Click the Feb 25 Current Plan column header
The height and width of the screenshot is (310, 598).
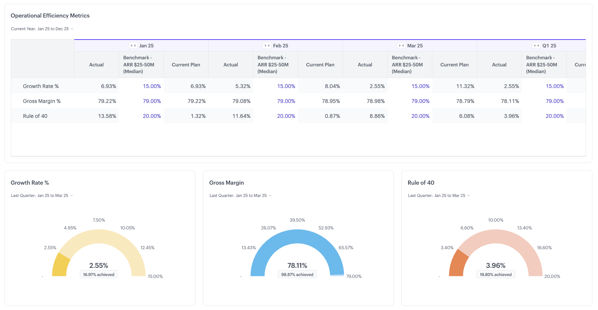(x=320, y=65)
